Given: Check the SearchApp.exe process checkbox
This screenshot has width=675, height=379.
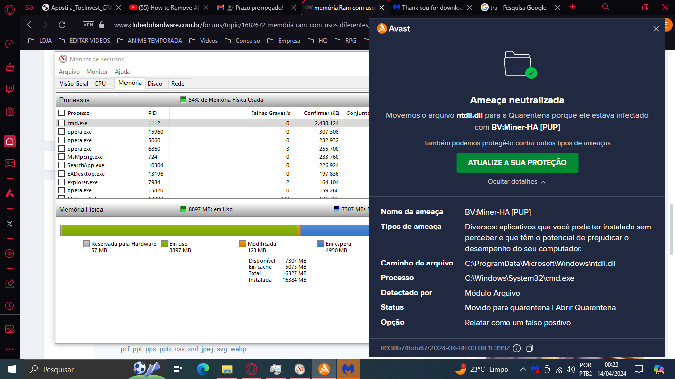Looking at the screenshot, I should coord(62,165).
